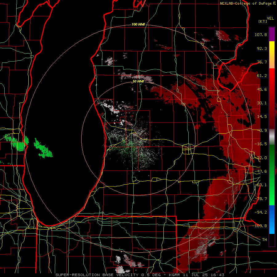Image resolution: width=277 pixels, height=277 pixels.
Task: Click the 30.1 velocity scale value
Action: [262, 103]
